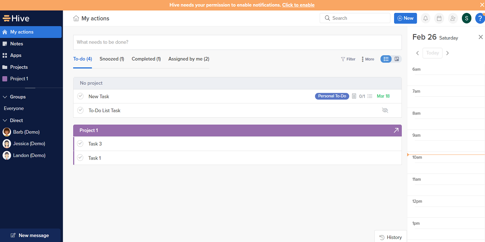Collapse the Direct section
The image size is (485, 242).
5,120
